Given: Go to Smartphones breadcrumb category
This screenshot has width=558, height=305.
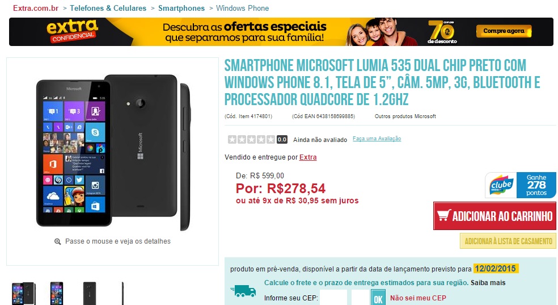Looking at the screenshot, I should click(181, 8).
